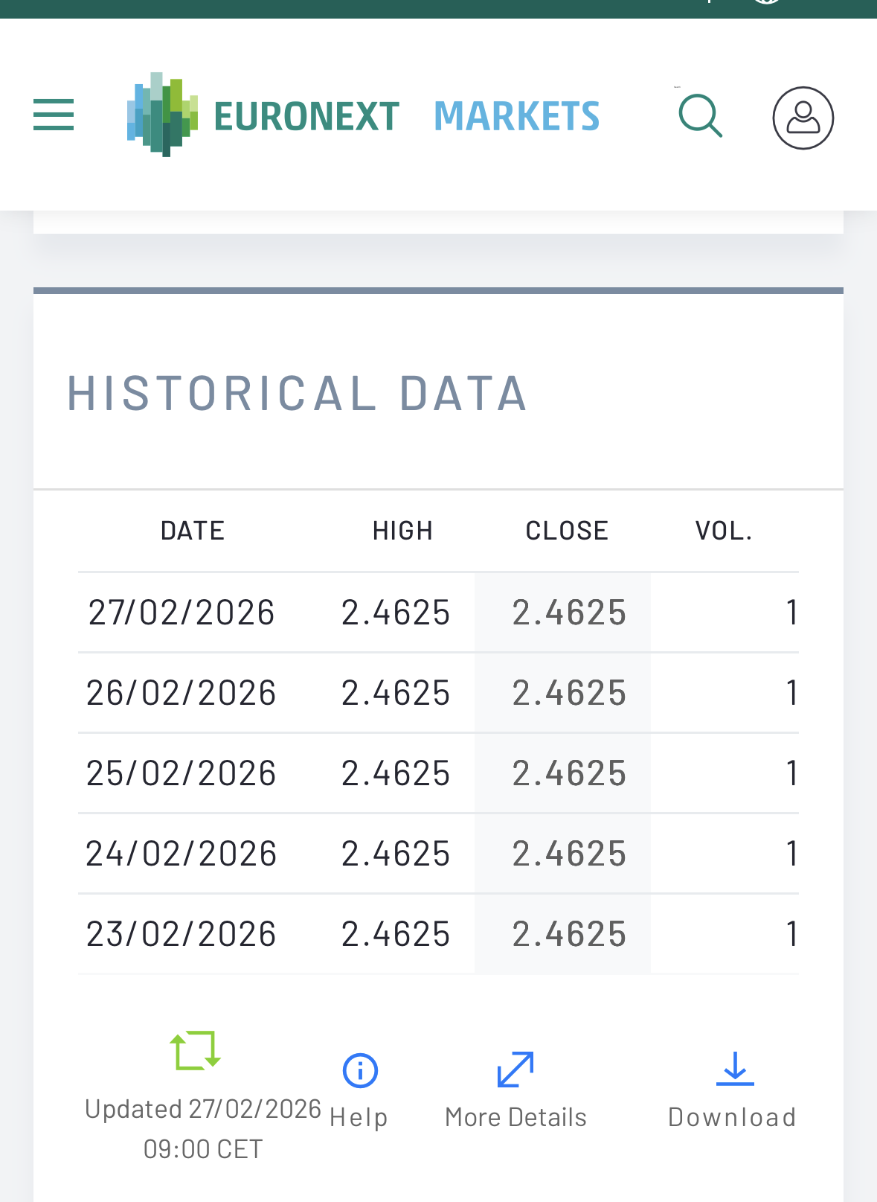
Task: Click the HISTORICAL DATA heading
Action: click(x=298, y=393)
